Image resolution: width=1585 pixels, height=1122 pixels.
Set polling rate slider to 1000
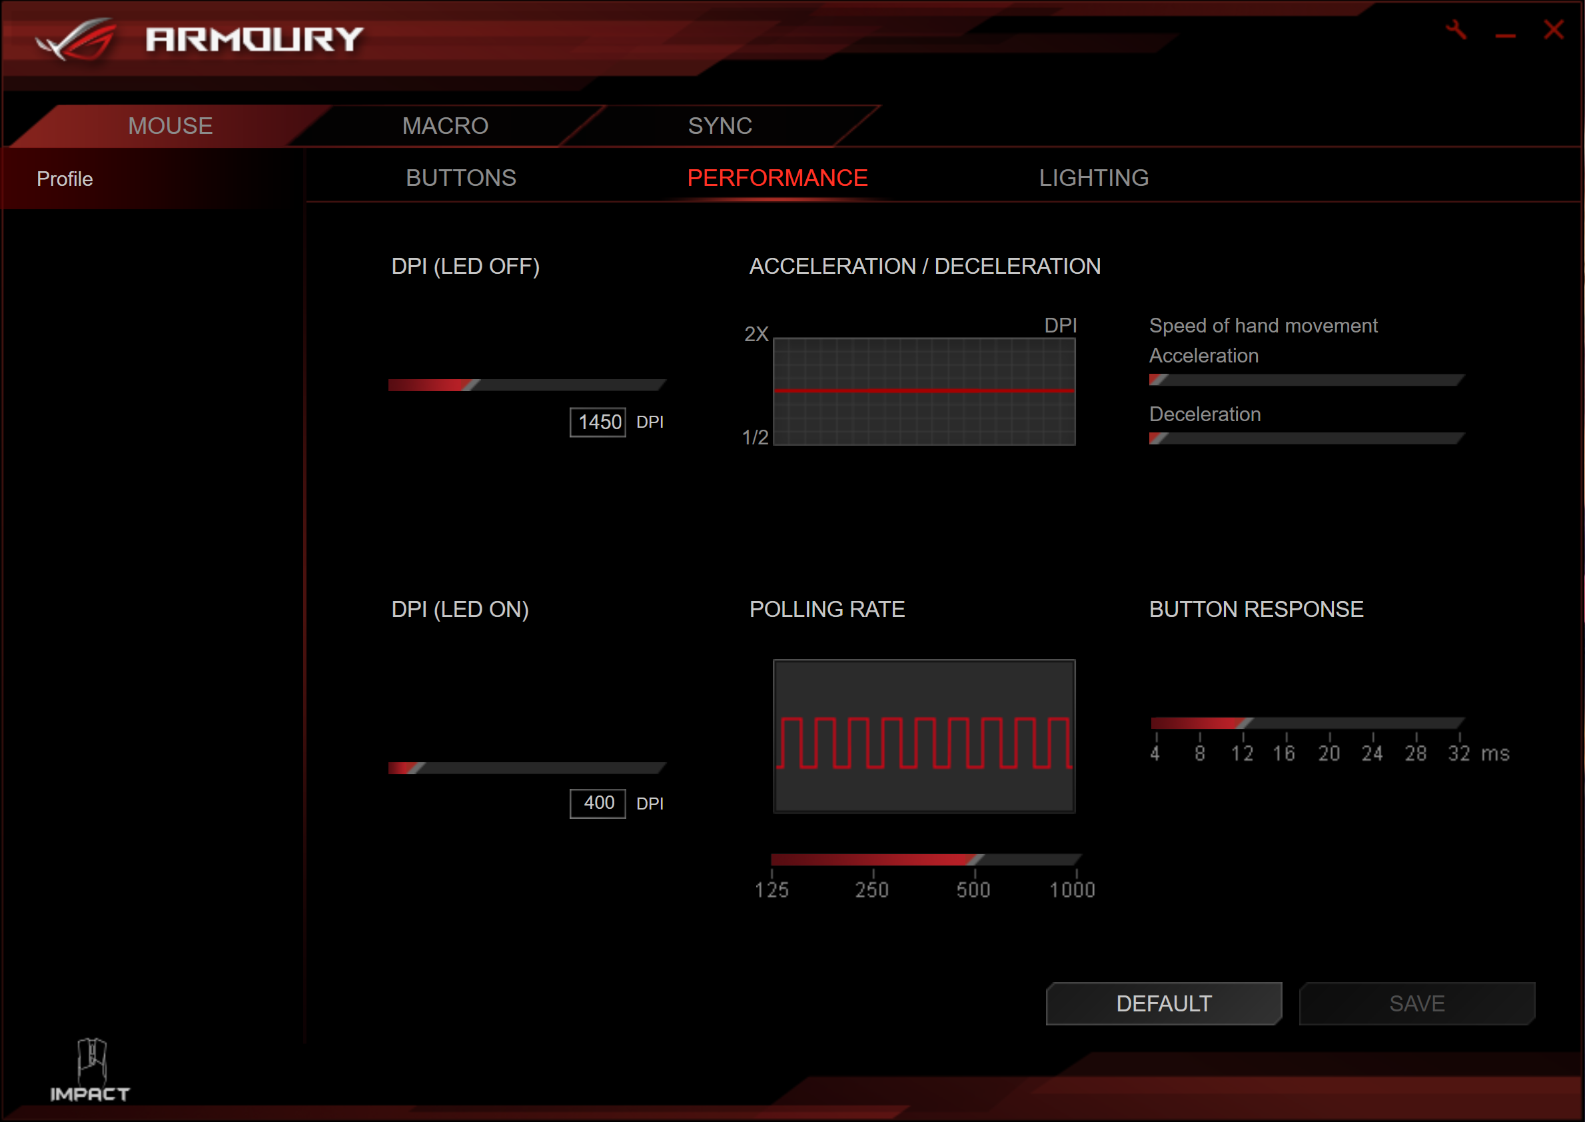(1075, 859)
